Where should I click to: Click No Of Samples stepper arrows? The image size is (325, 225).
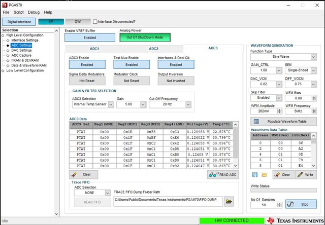tap(279, 205)
